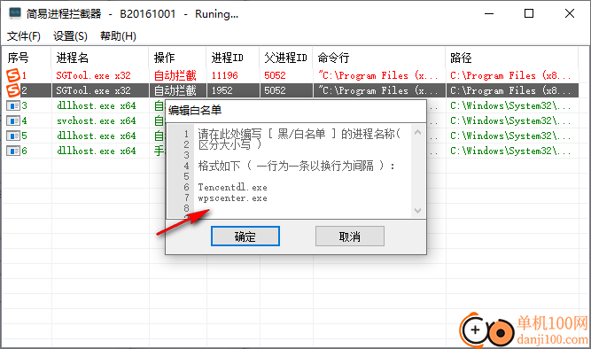The image size is (591, 349).
Task: Click the Sogou icon in row 2
Action: click(x=13, y=90)
